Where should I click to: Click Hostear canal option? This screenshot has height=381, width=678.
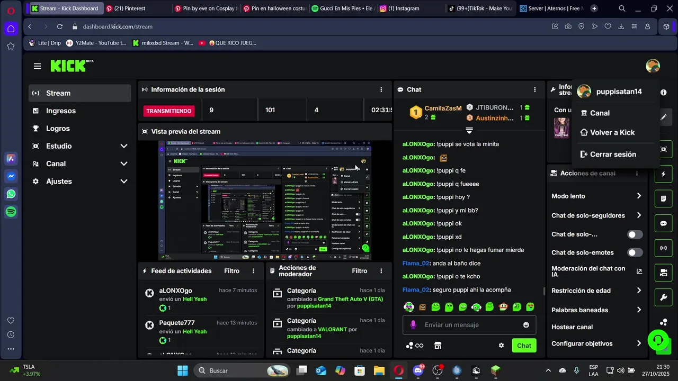coord(572,327)
